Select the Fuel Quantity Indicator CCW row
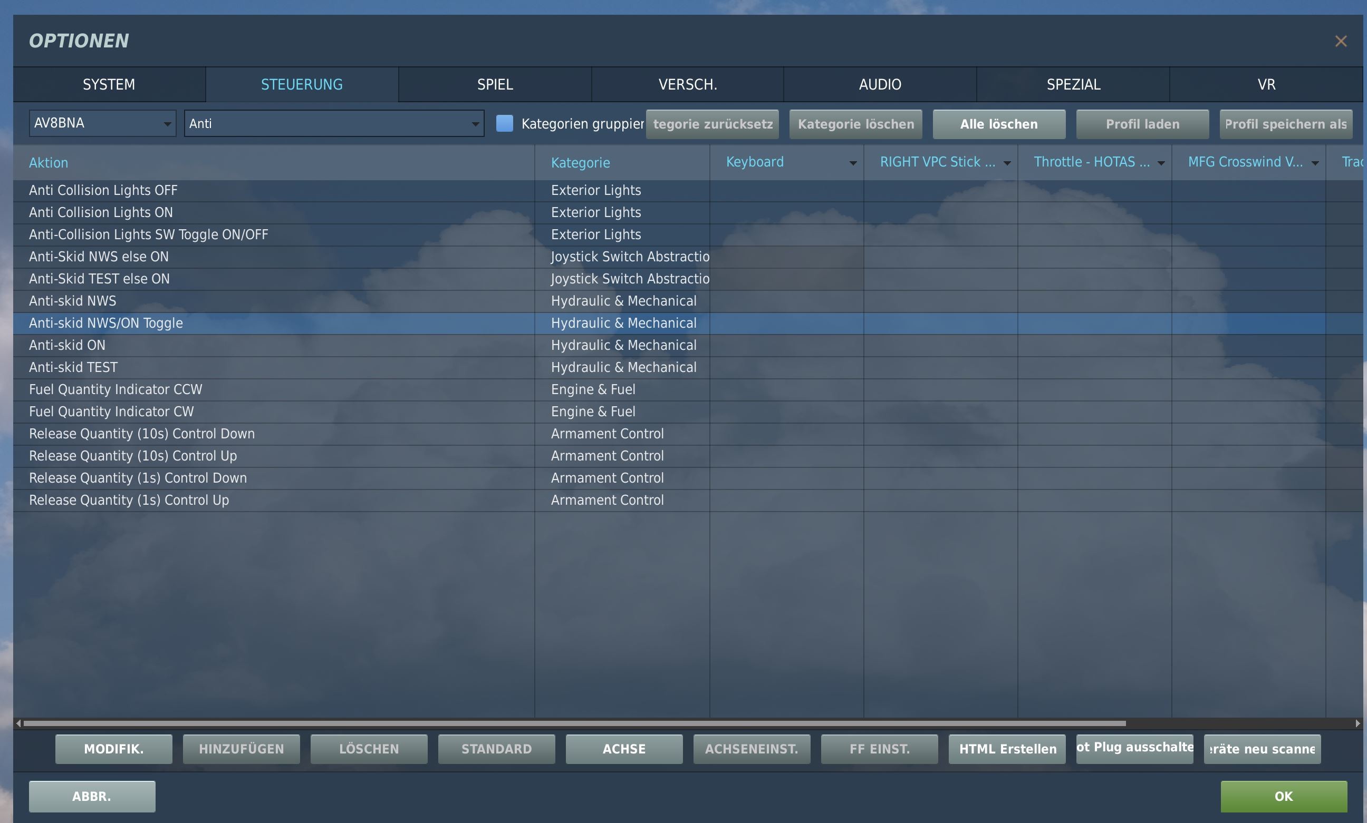 688,390
